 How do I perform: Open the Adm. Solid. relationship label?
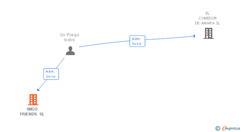coord(137,41)
